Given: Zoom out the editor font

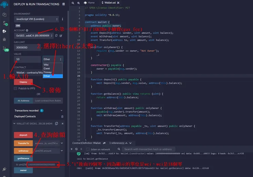Looking at the screenshot, I should click(73, 3).
